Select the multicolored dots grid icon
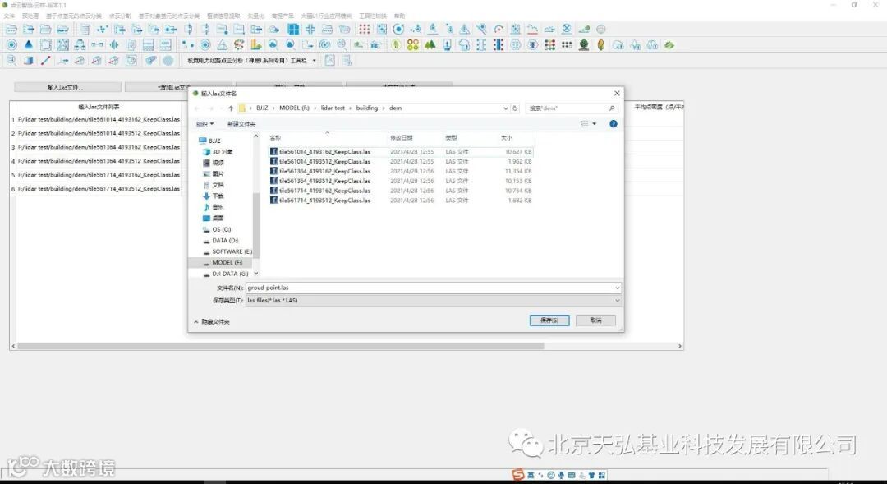The width and height of the screenshot is (887, 484). click(549, 44)
